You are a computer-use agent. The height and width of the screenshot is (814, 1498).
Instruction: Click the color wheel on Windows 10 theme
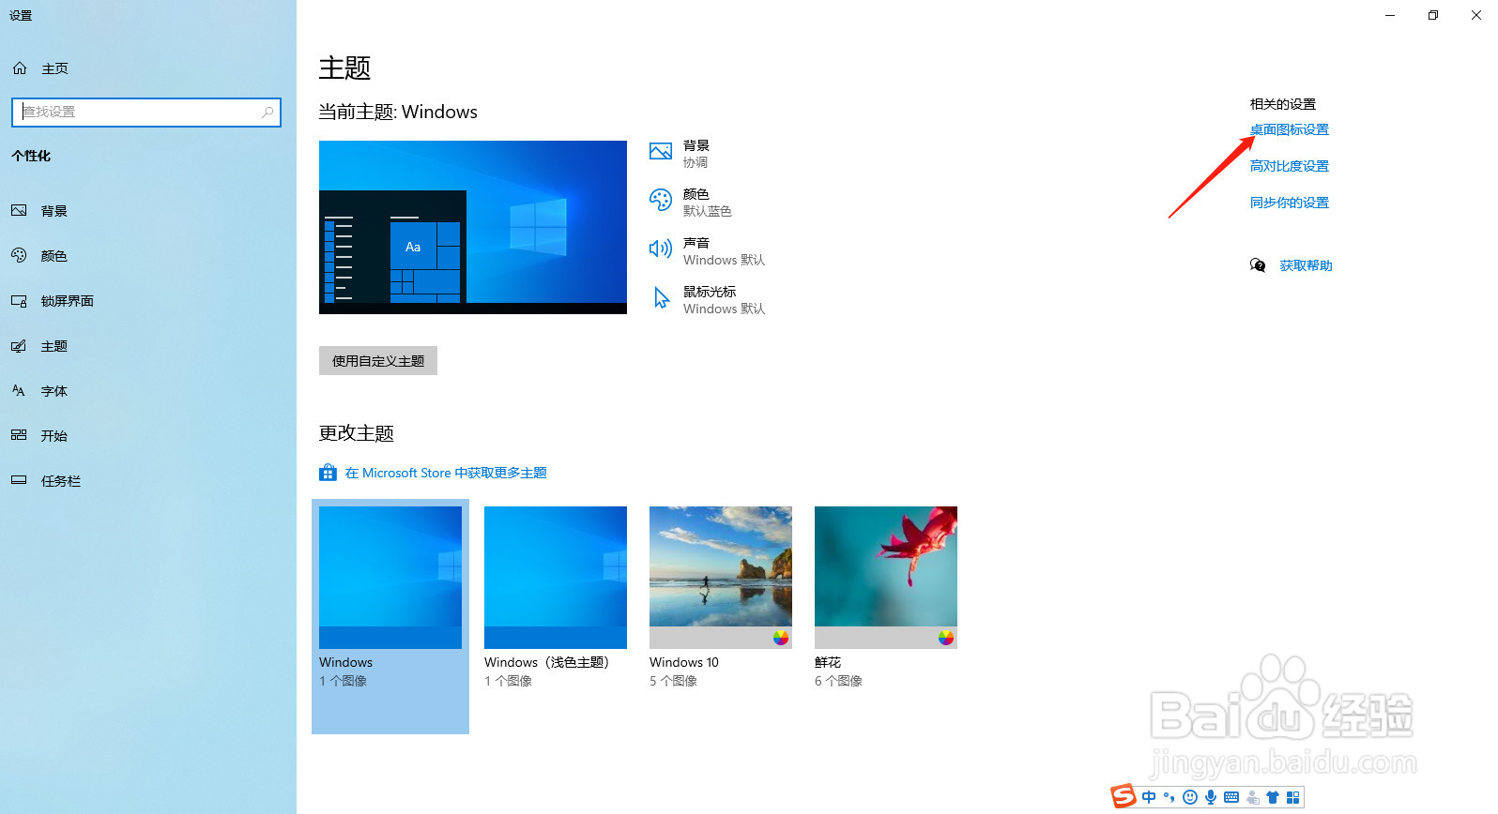click(781, 638)
